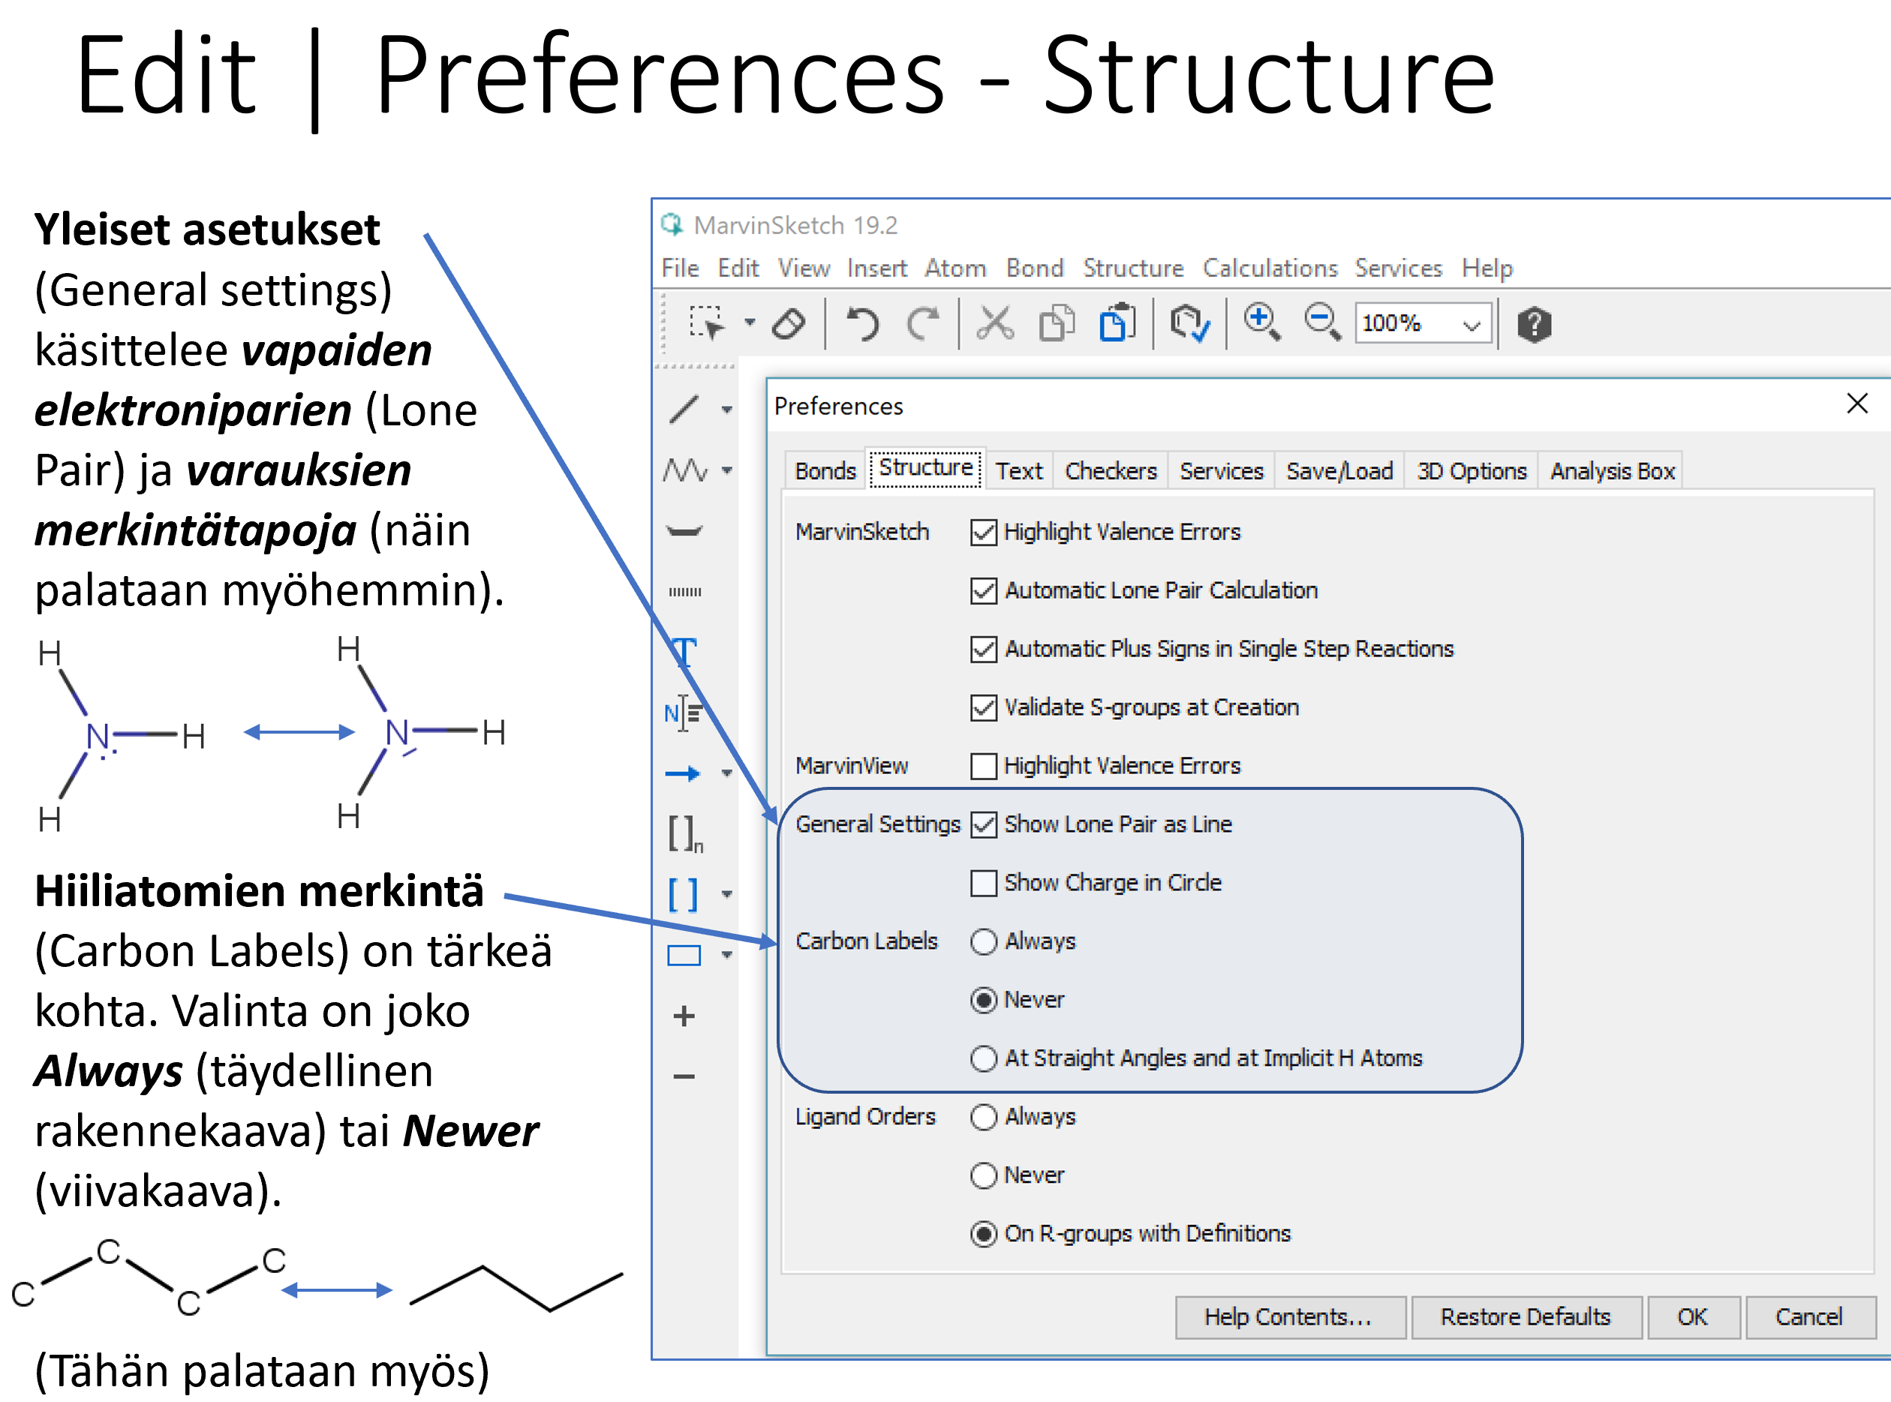
Task: Expand the selection tool dropdown arrow
Action: [x=750, y=323]
